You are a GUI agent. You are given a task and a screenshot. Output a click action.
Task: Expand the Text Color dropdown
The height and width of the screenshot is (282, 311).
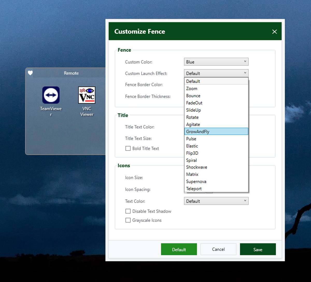(x=216, y=201)
